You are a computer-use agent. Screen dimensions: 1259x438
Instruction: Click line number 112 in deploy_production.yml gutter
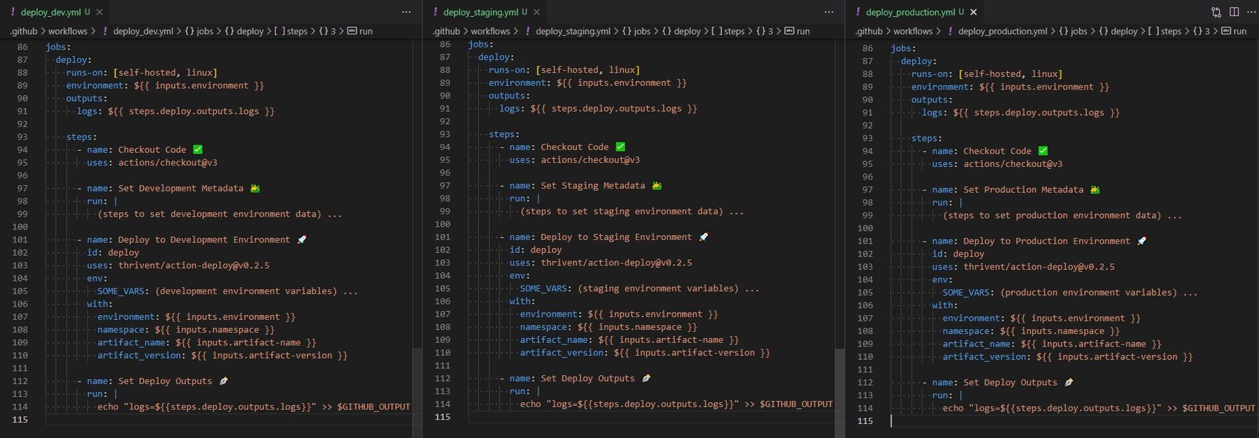pyautogui.click(x=865, y=382)
